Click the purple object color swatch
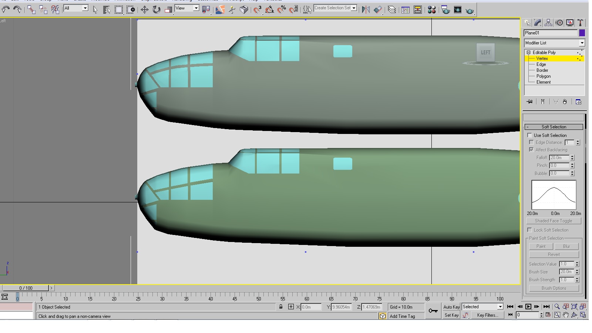Image resolution: width=592 pixels, height=333 pixels. click(x=582, y=33)
